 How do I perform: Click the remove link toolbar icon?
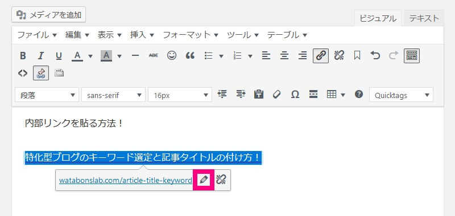[x=339, y=55]
